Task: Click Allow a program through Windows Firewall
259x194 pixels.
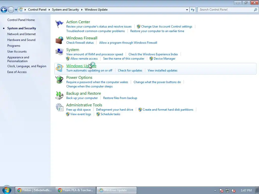Action: [128, 43]
